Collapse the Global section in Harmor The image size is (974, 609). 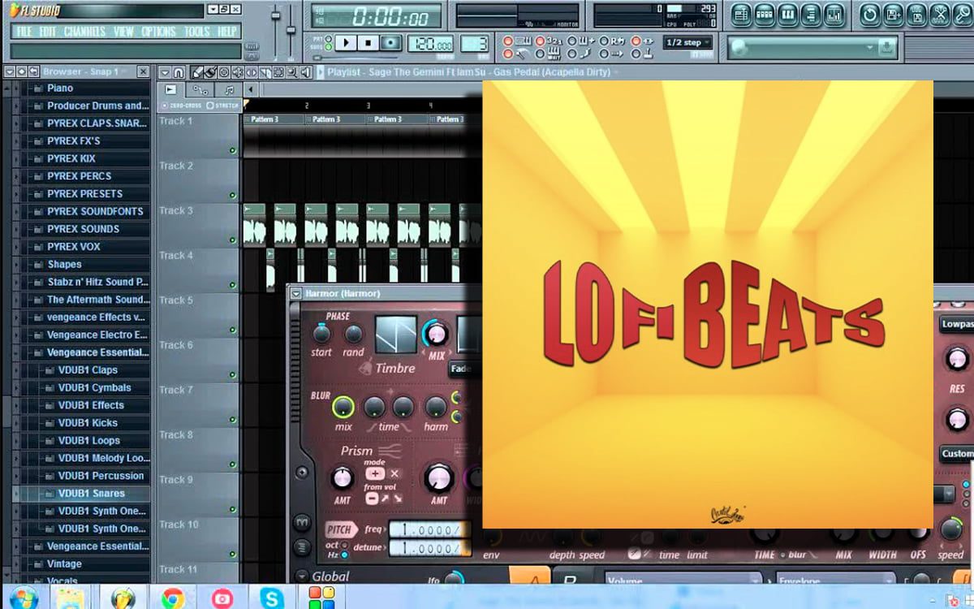tap(300, 577)
